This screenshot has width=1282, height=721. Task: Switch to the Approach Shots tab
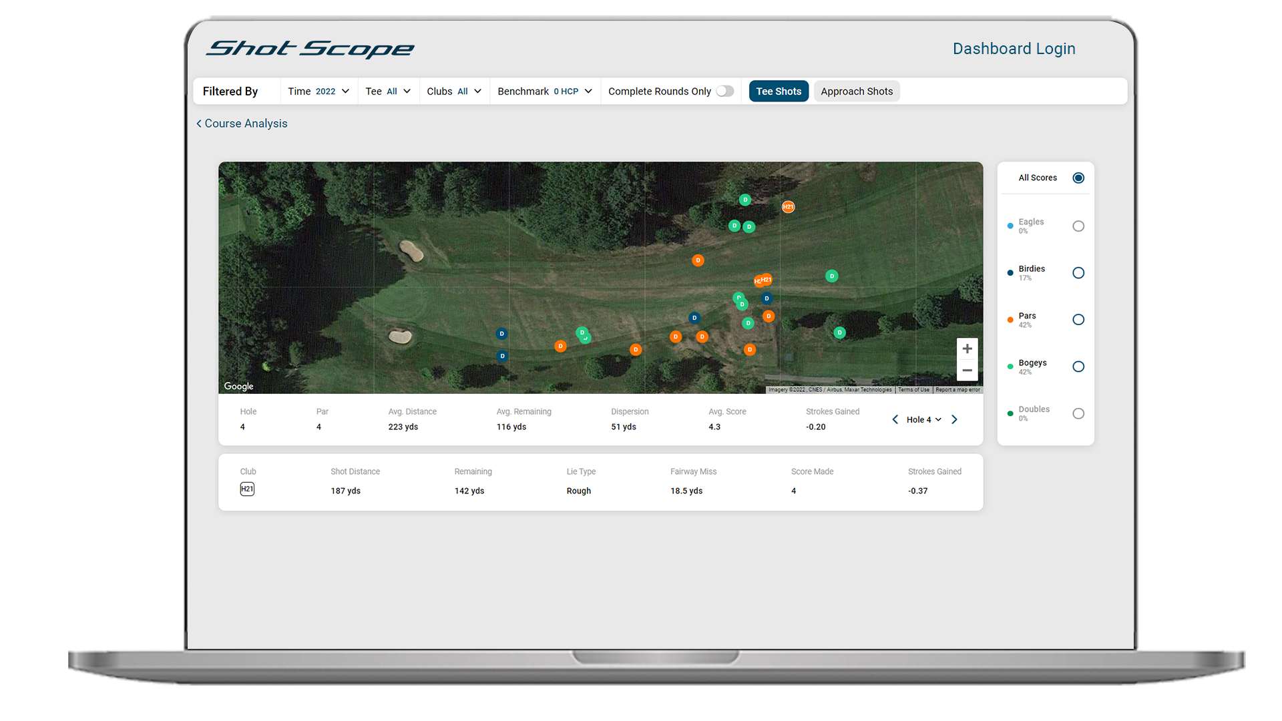click(857, 91)
